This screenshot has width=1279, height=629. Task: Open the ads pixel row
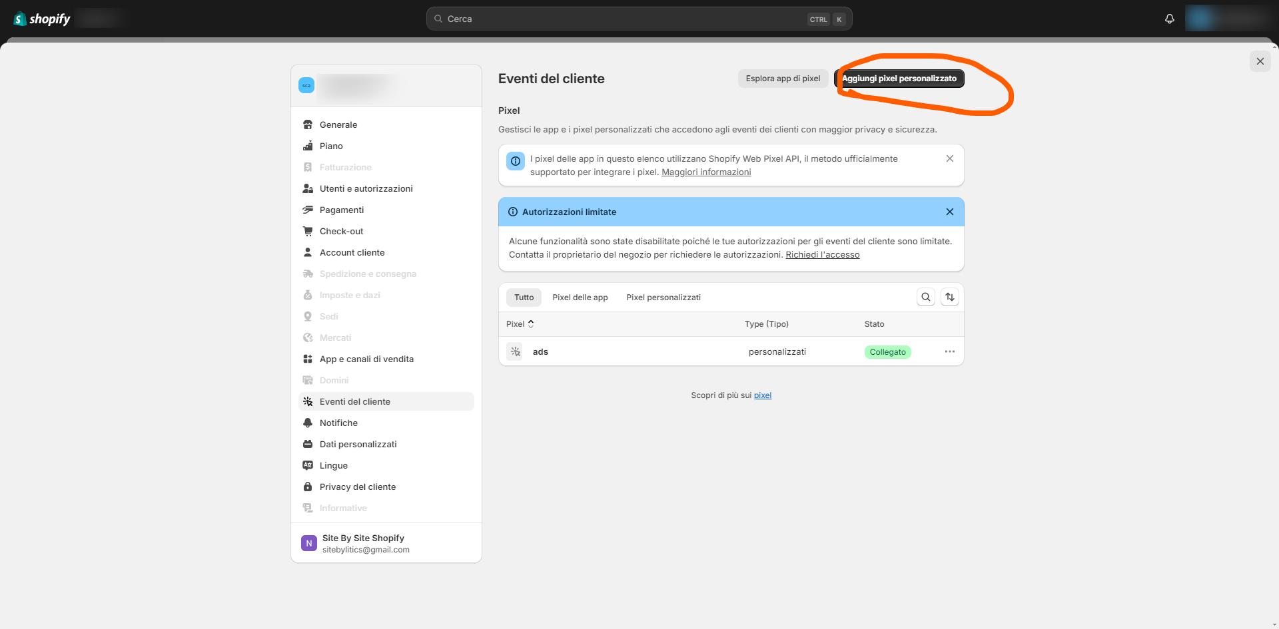[540, 351]
